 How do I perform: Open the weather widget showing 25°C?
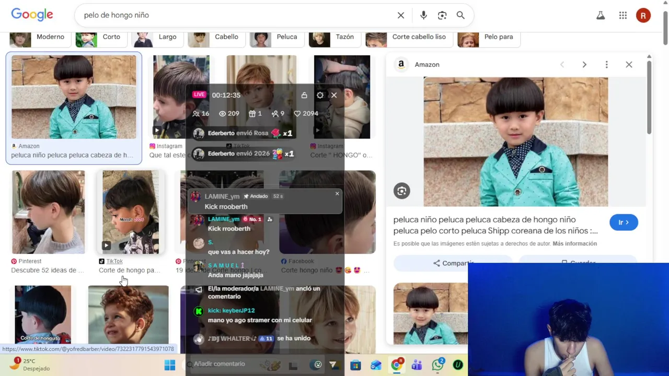pyautogui.click(x=30, y=364)
